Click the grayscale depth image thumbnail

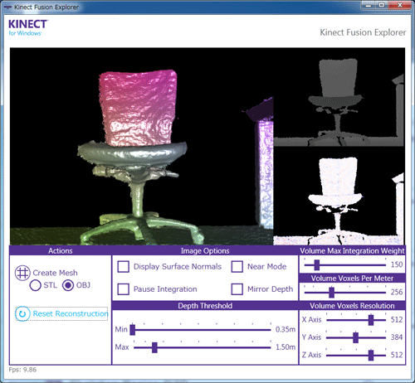[339, 97]
